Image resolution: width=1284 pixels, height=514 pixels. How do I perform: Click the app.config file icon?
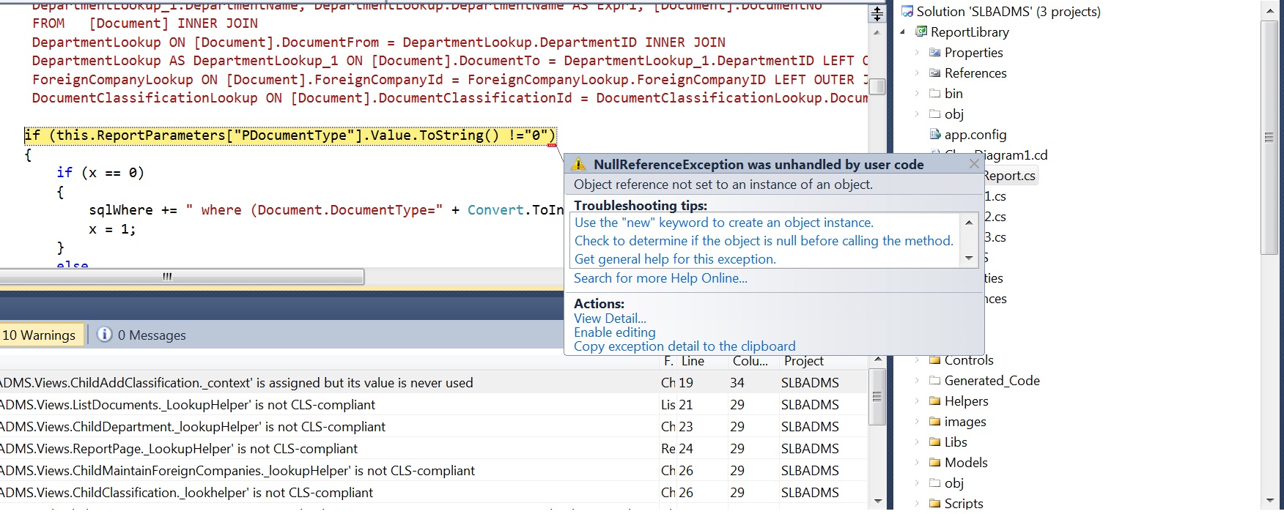935,134
